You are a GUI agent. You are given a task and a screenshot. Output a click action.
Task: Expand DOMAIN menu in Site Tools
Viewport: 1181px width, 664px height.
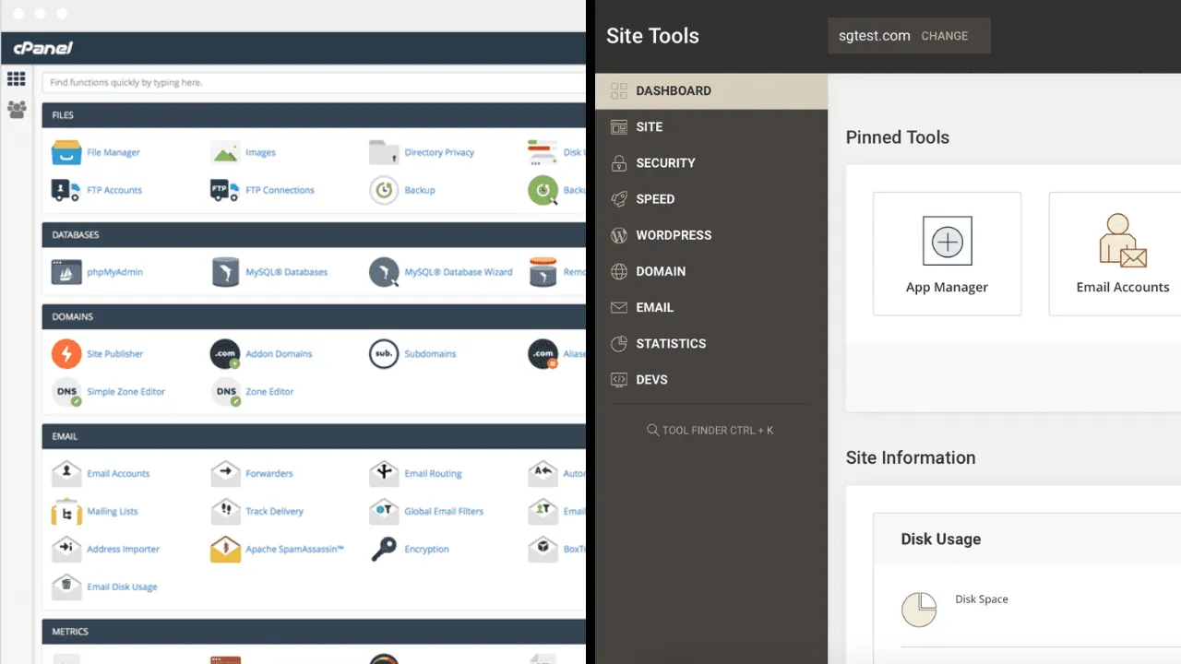tap(711, 271)
